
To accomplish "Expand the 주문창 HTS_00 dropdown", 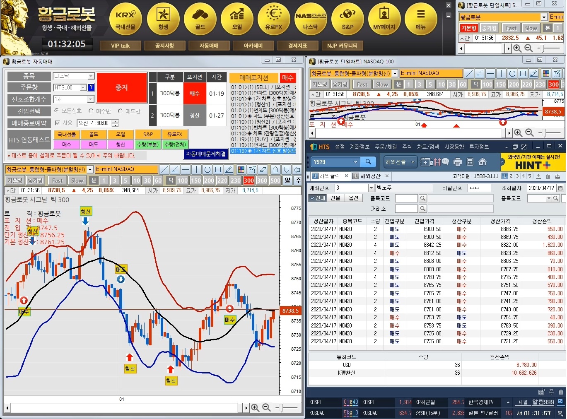I will pos(83,88).
